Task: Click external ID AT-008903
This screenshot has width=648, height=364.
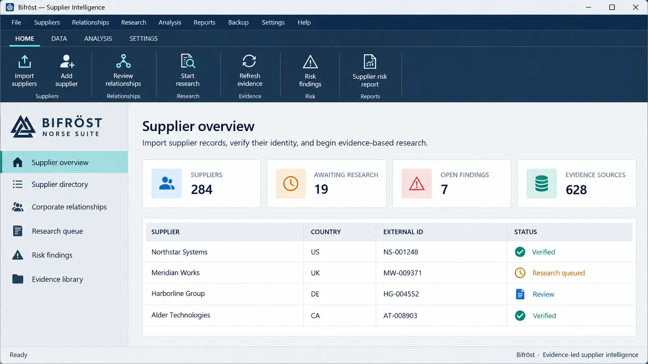Action: click(400, 316)
